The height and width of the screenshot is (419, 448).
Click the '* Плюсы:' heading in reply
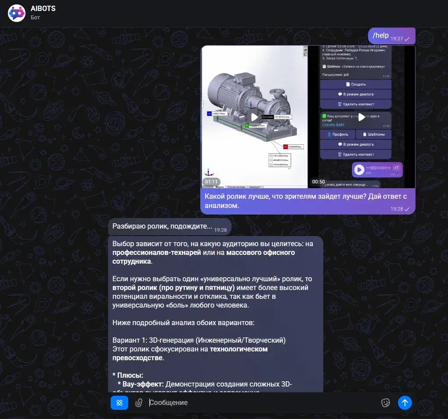(128, 375)
